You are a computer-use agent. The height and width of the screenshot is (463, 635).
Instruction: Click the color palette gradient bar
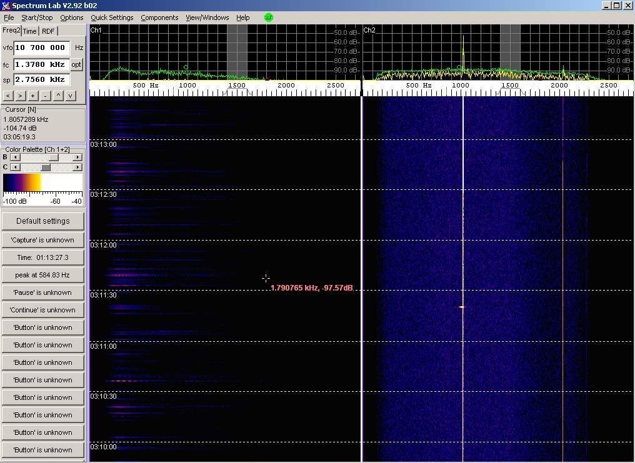(43, 184)
